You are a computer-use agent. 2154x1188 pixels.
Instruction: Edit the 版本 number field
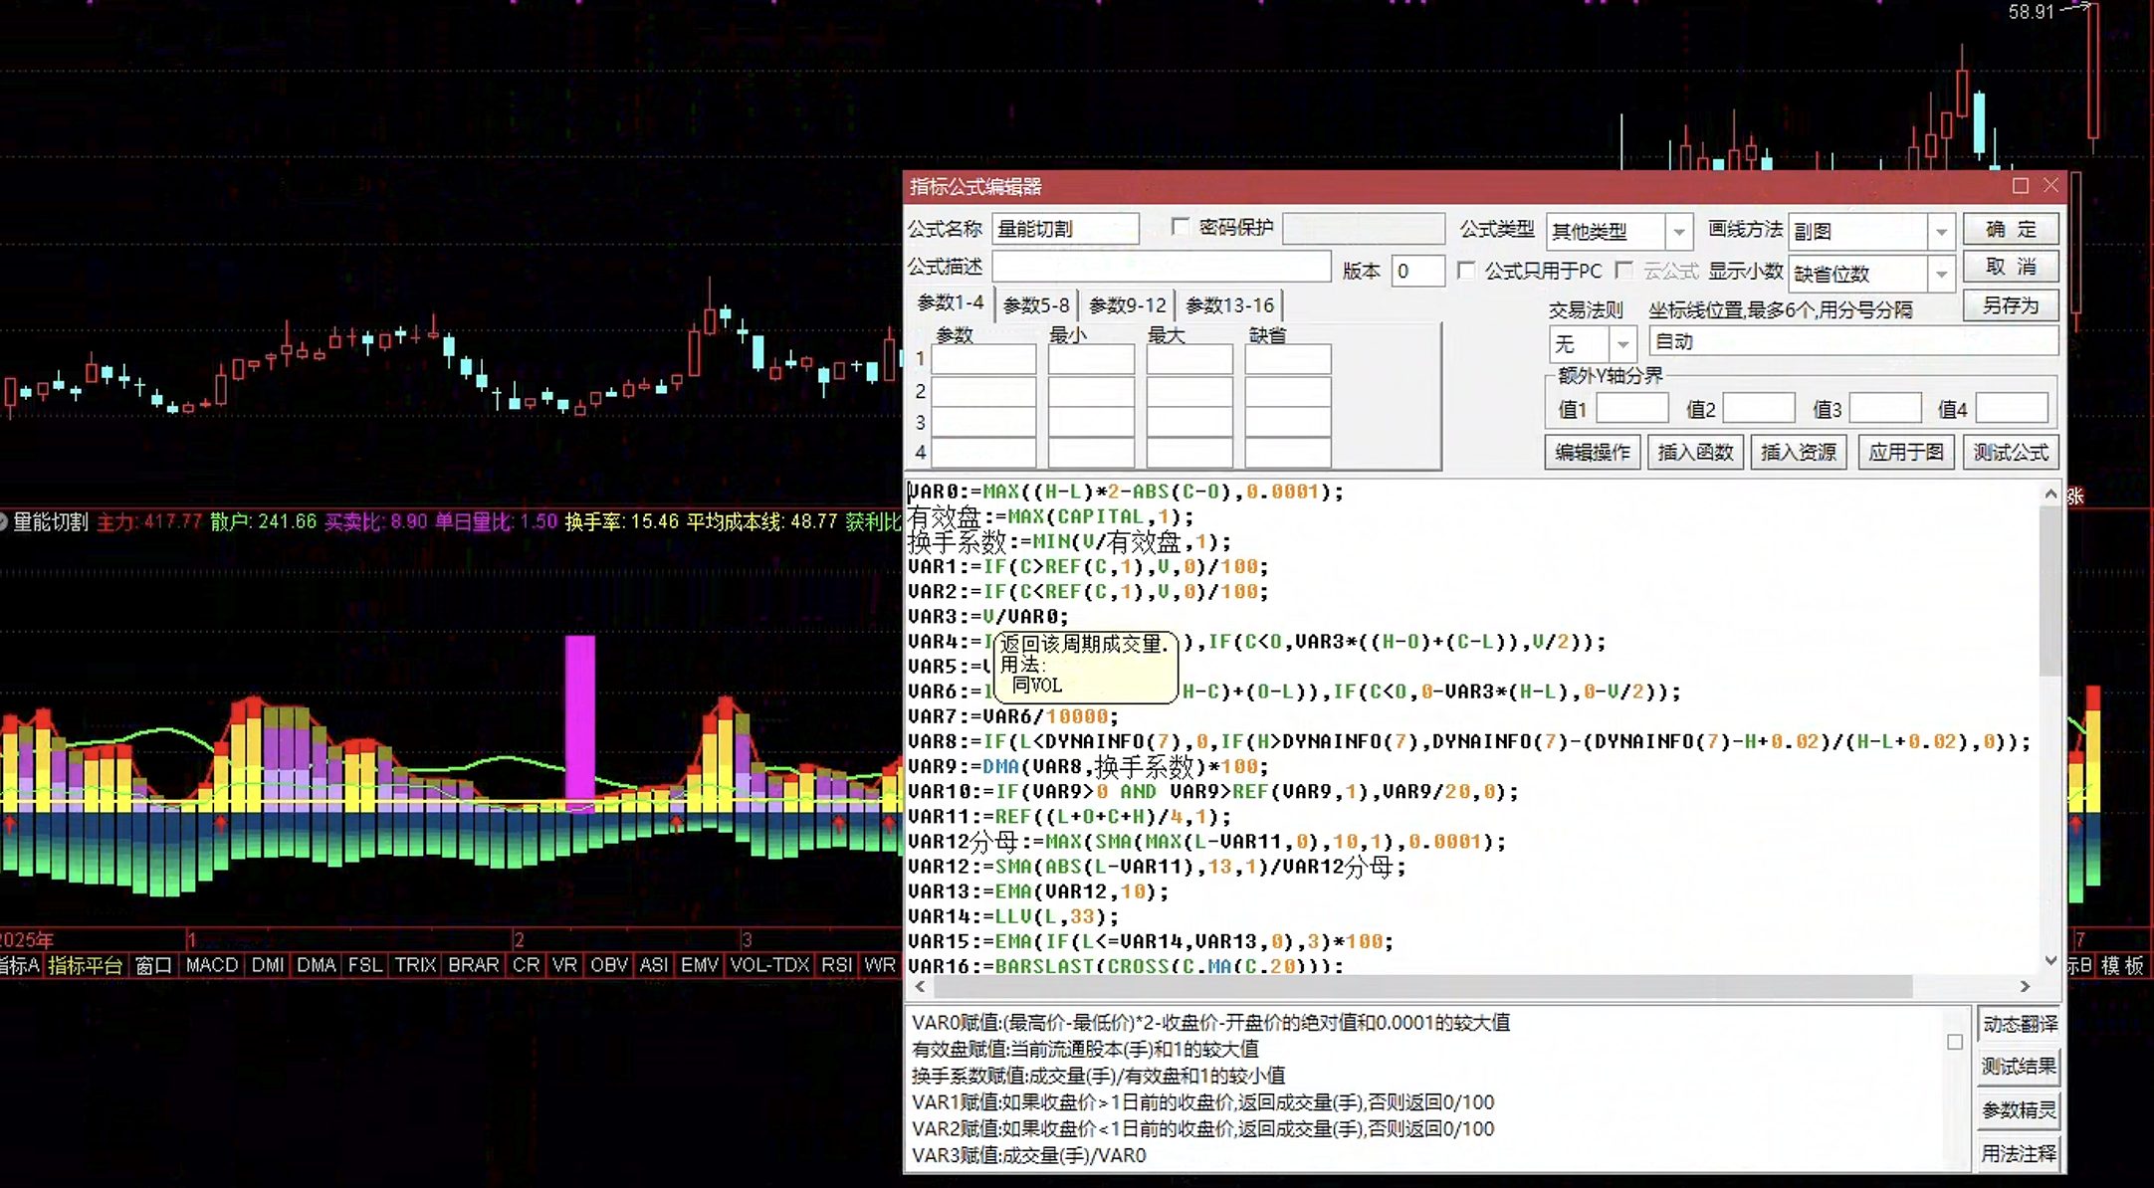point(1417,271)
